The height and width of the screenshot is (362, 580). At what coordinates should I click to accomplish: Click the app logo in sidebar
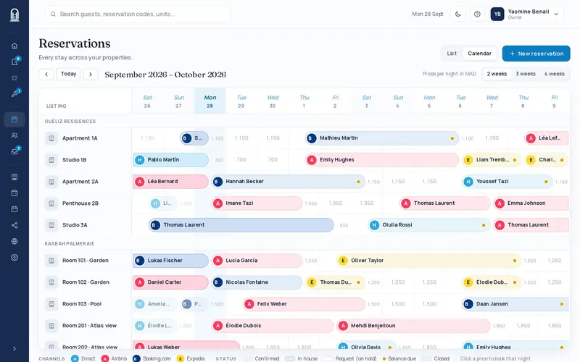(x=14, y=14)
